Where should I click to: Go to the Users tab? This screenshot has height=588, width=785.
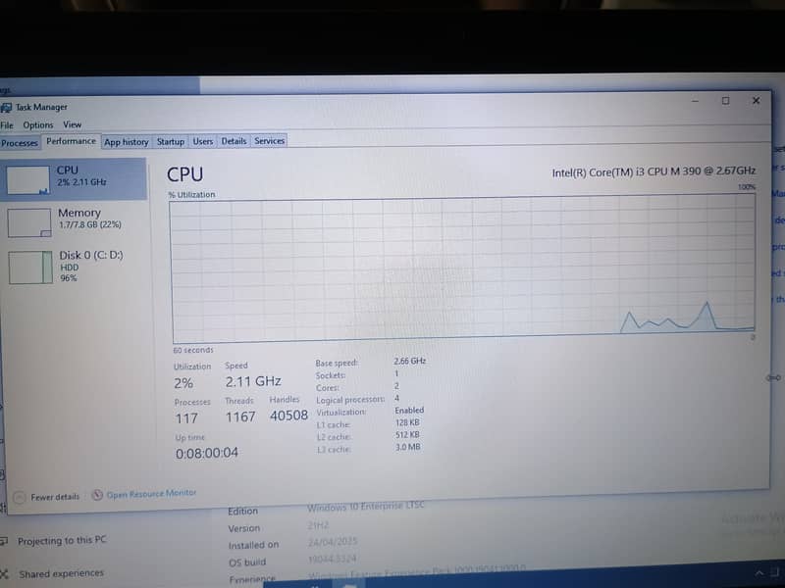pyautogui.click(x=203, y=141)
